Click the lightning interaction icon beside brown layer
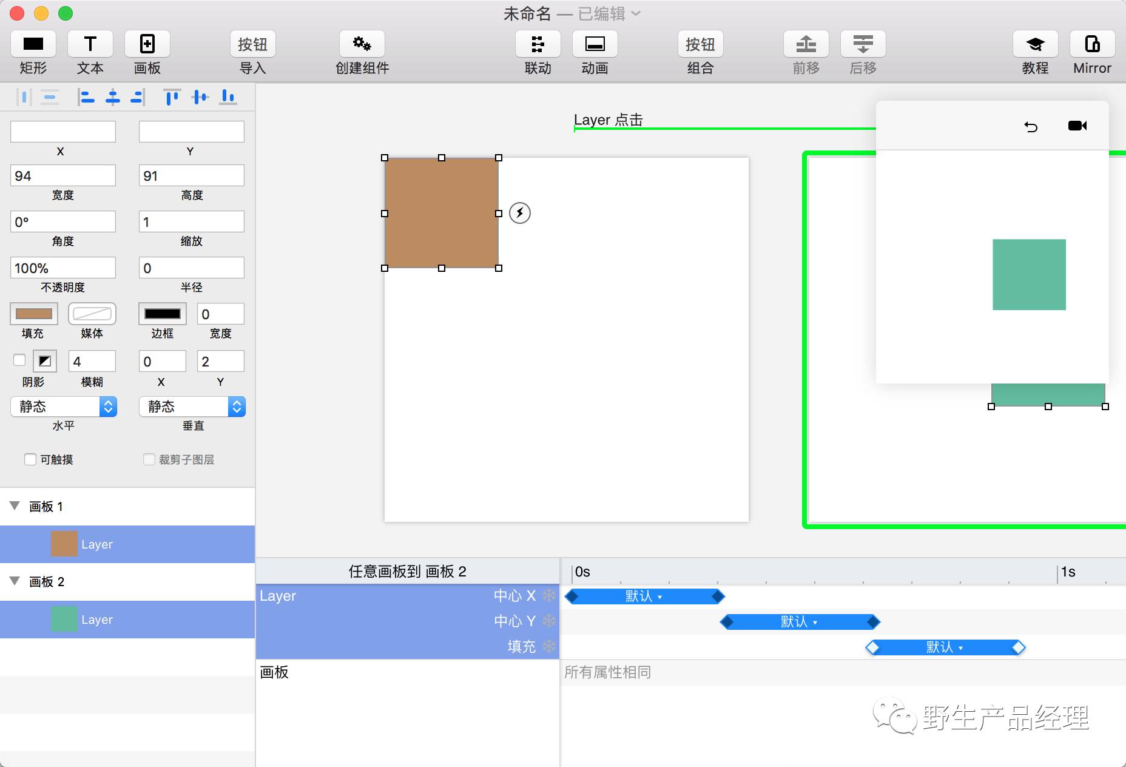1126x767 pixels. (520, 213)
